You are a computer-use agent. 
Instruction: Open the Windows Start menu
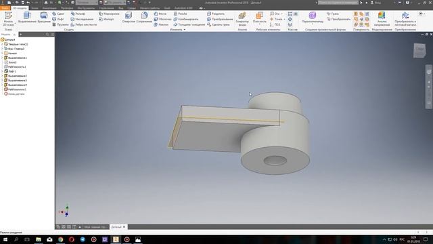pyautogui.click(x=5, y=239)
